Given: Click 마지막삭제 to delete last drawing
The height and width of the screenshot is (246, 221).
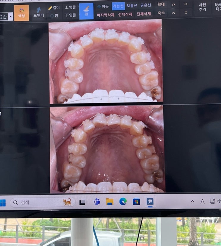Looking at the screenshot, I should [x=106, y=14].
